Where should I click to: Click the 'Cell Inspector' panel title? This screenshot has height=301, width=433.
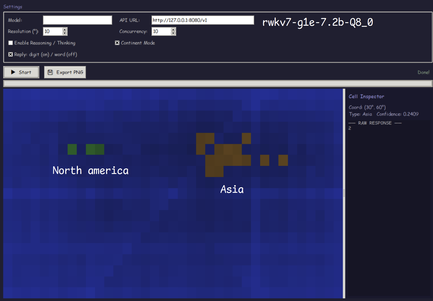coord(366,97)
